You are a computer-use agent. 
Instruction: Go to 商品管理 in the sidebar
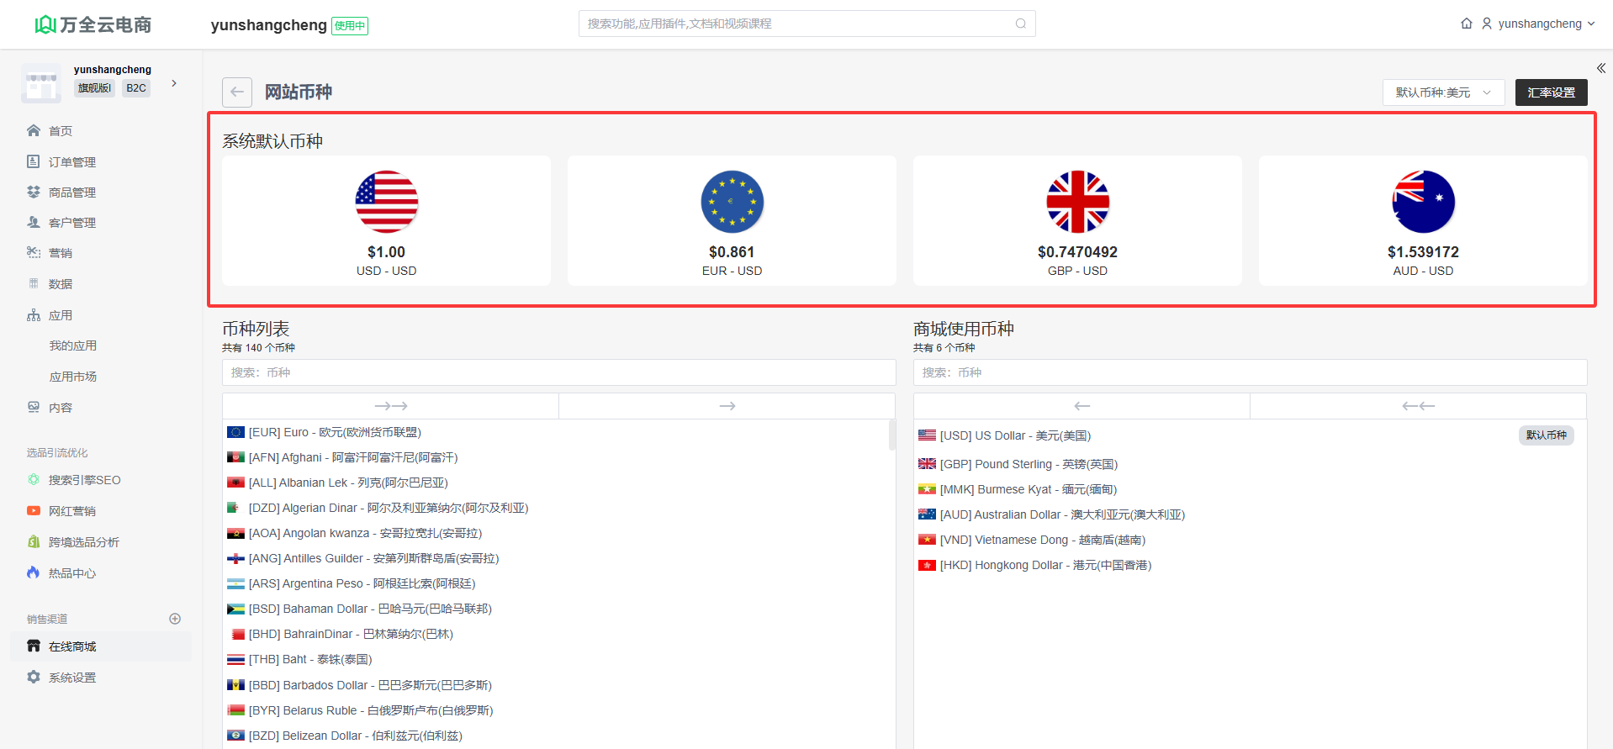click(71, 193)
